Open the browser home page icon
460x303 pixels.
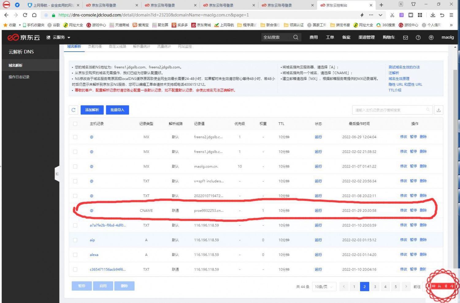pos(34,15)
